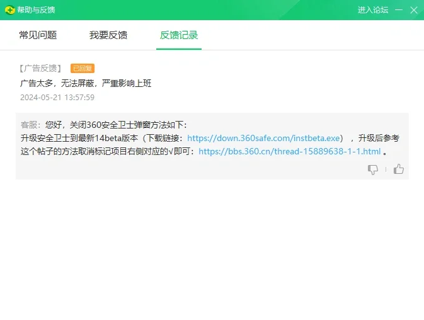The image size is (424, 320).
Task: Open the down.360safe.com instbeta.exe download link
Action: (x=263, y=138)
